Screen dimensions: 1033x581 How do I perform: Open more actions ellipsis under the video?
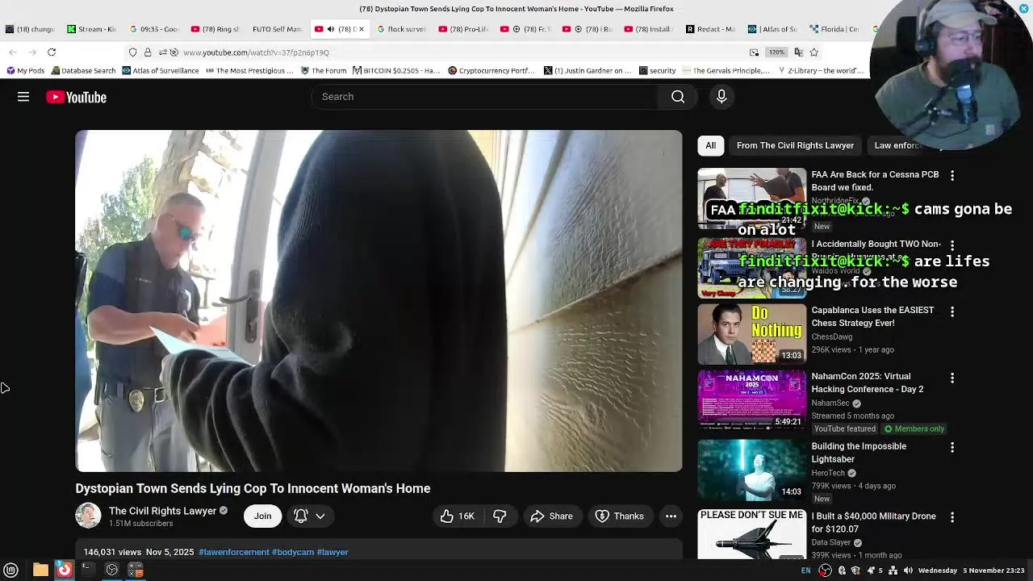671,516
